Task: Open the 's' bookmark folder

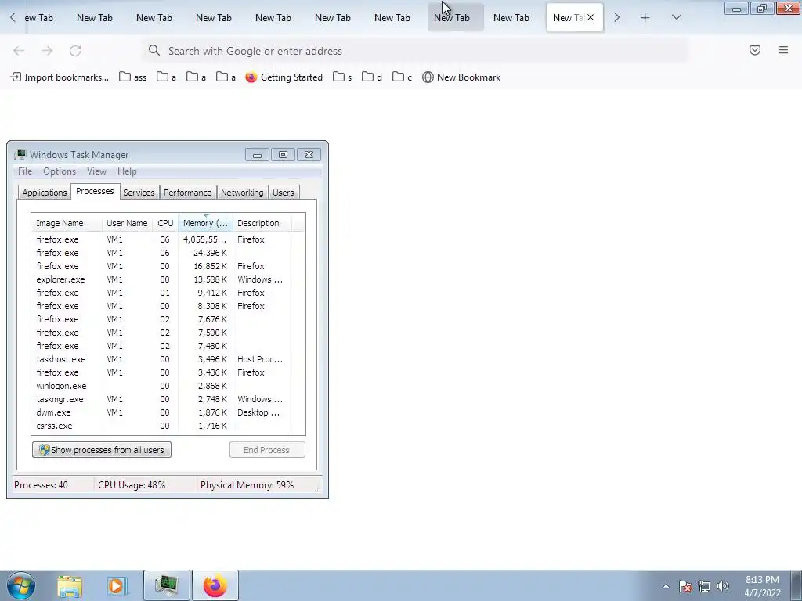Action: [x=343, y=77]
